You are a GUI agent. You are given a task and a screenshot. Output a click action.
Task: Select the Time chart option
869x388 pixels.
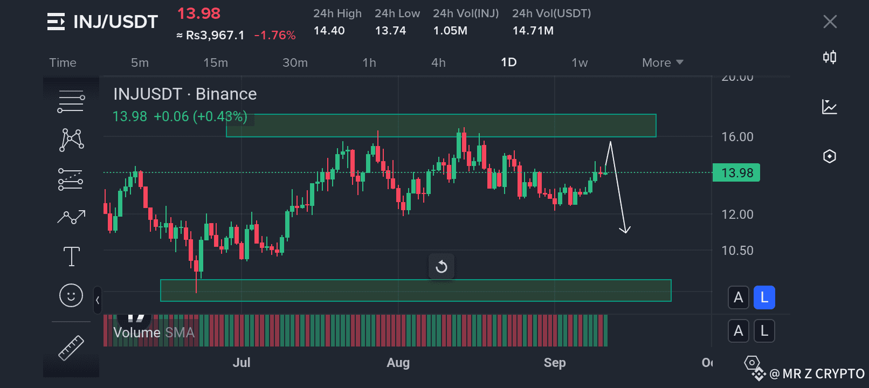pos(63,63)
